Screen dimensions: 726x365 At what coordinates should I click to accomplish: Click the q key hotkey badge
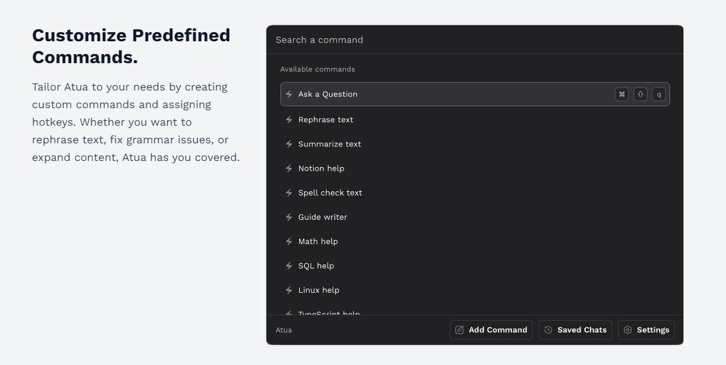pyautogui.click(x=659, y=94)
